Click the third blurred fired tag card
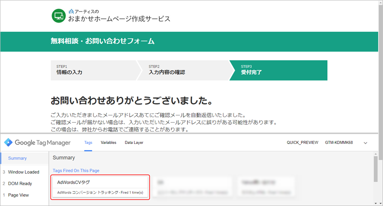The width and height of the screenshot is (383, 206). coord(266,187)
